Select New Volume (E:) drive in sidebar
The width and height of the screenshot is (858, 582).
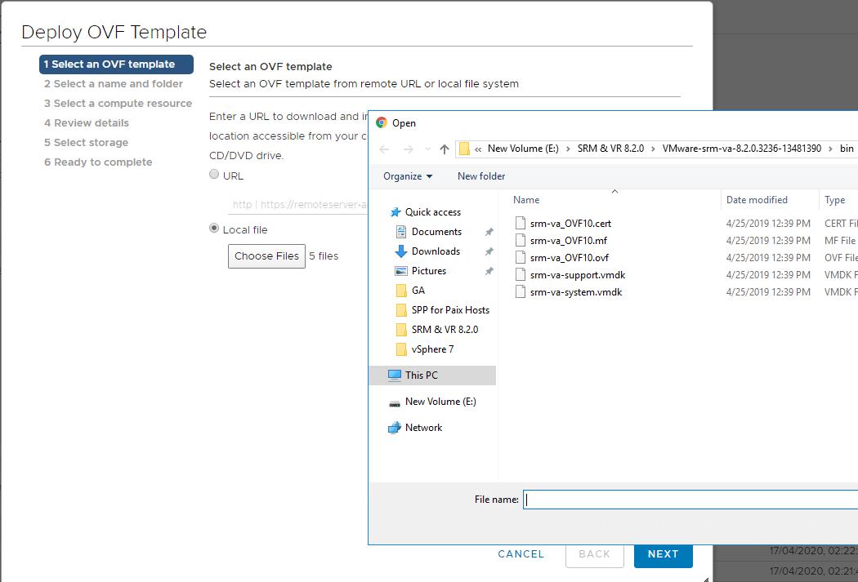click(440, 402)
